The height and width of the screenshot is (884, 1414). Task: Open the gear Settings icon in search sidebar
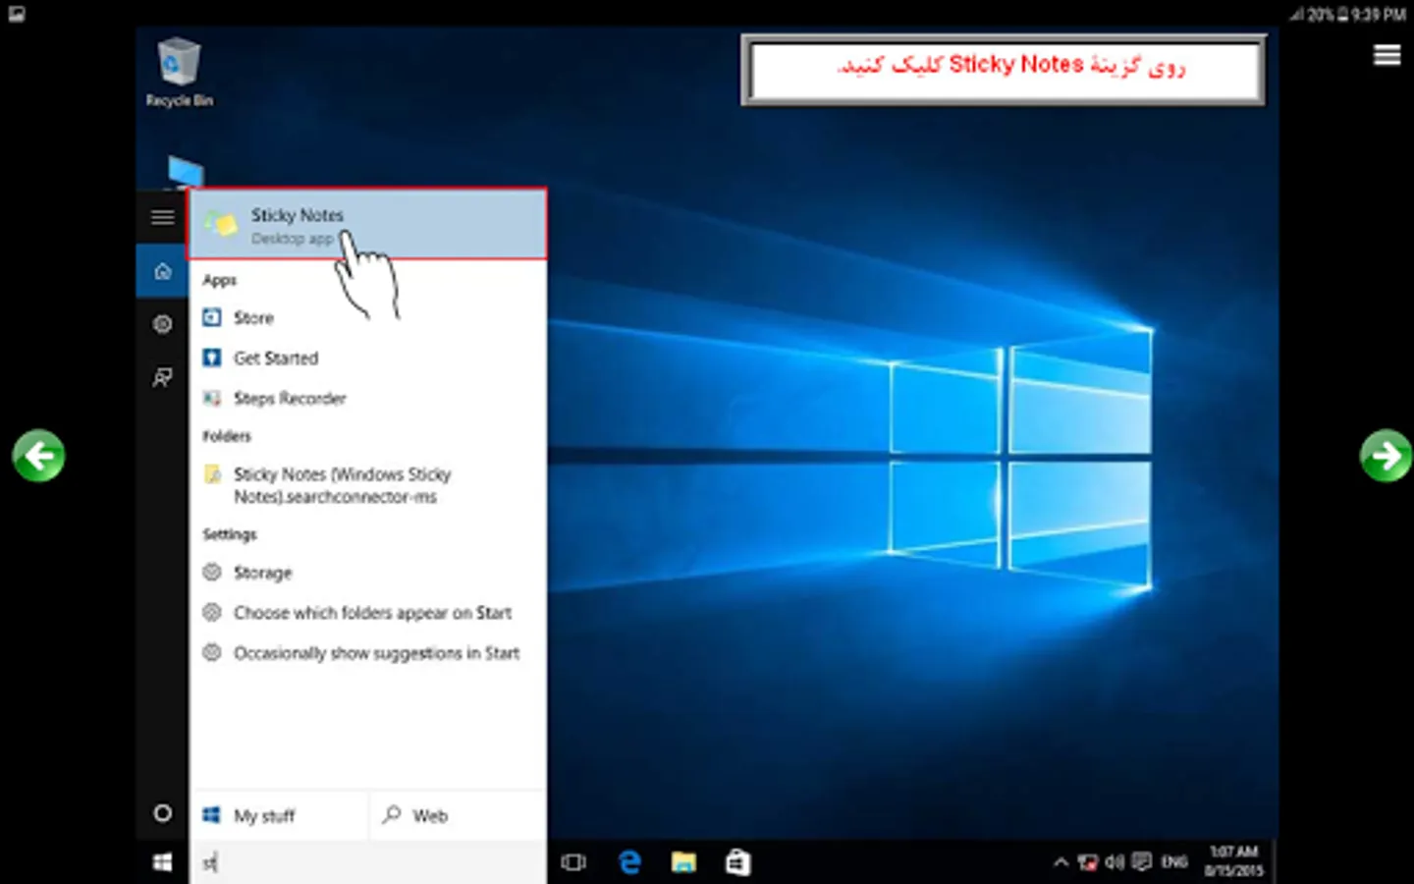pyautogui.click(x=163, y=324)
